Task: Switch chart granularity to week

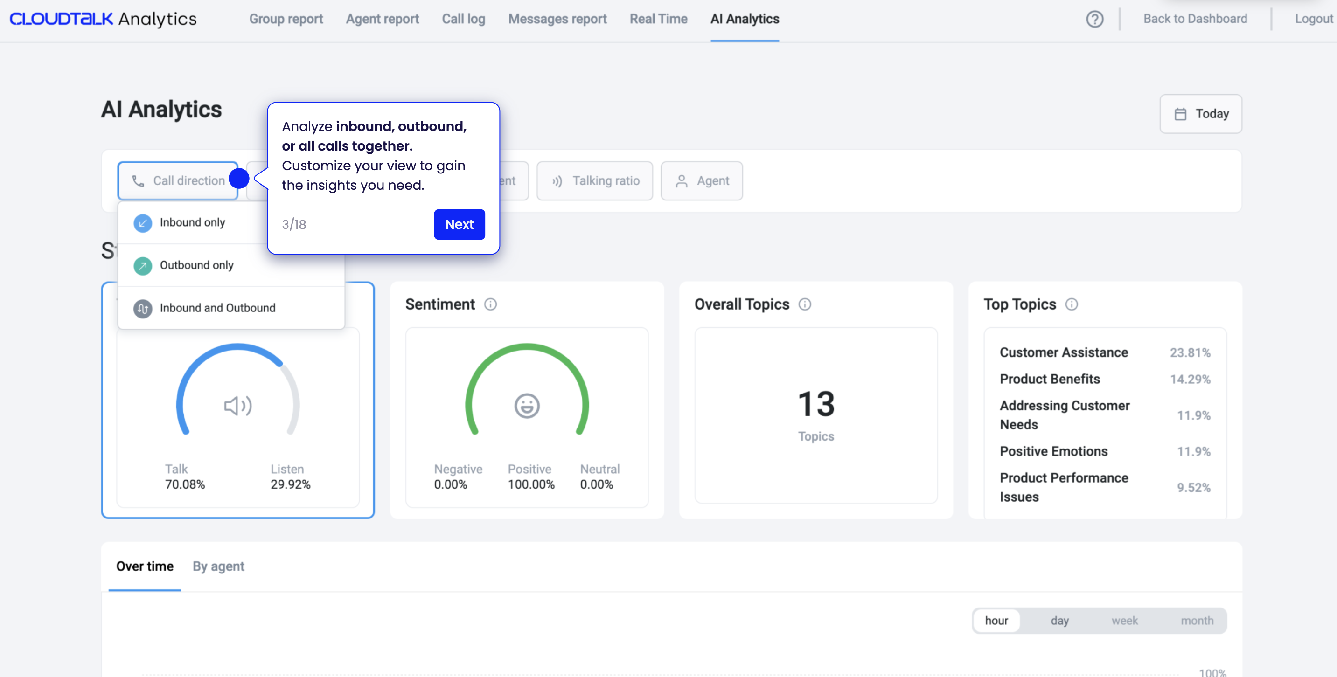Action: [x=1124, y=621]
